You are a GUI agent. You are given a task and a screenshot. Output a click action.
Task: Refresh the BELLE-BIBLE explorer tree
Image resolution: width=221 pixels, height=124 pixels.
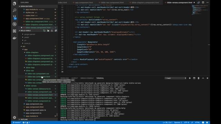coord(52,31)
